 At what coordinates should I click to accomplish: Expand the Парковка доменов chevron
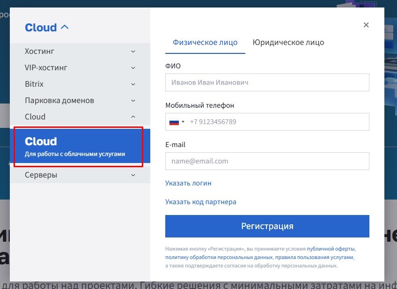point(133,101)
